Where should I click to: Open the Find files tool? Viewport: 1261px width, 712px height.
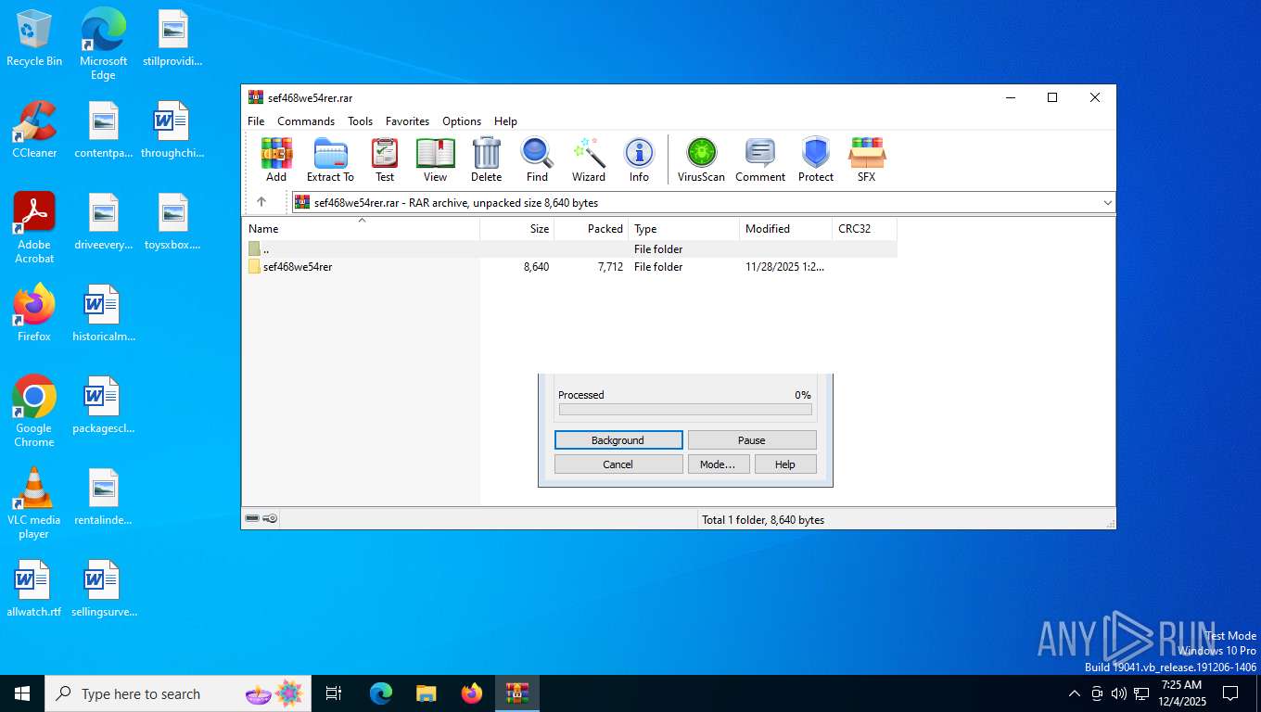pyautogui.click(x=537, y=160)
